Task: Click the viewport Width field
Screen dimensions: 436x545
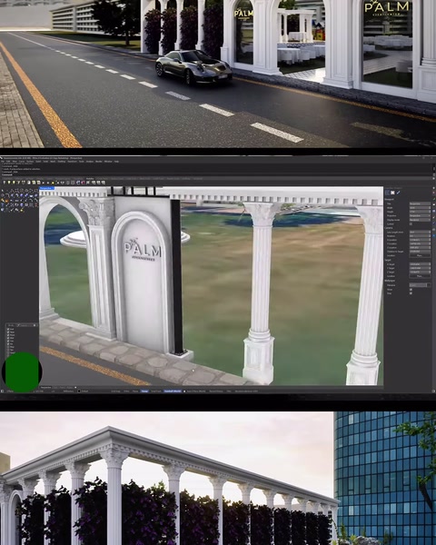Action: click(x=420, y=208)
